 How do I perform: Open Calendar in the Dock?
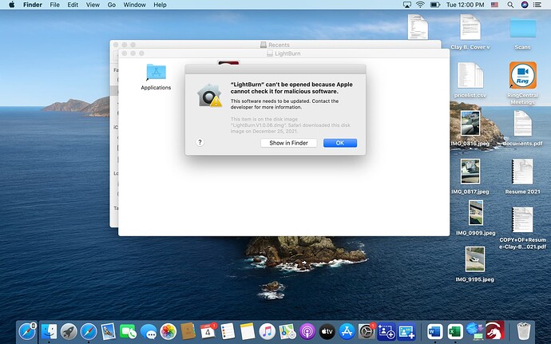point(208,331)
